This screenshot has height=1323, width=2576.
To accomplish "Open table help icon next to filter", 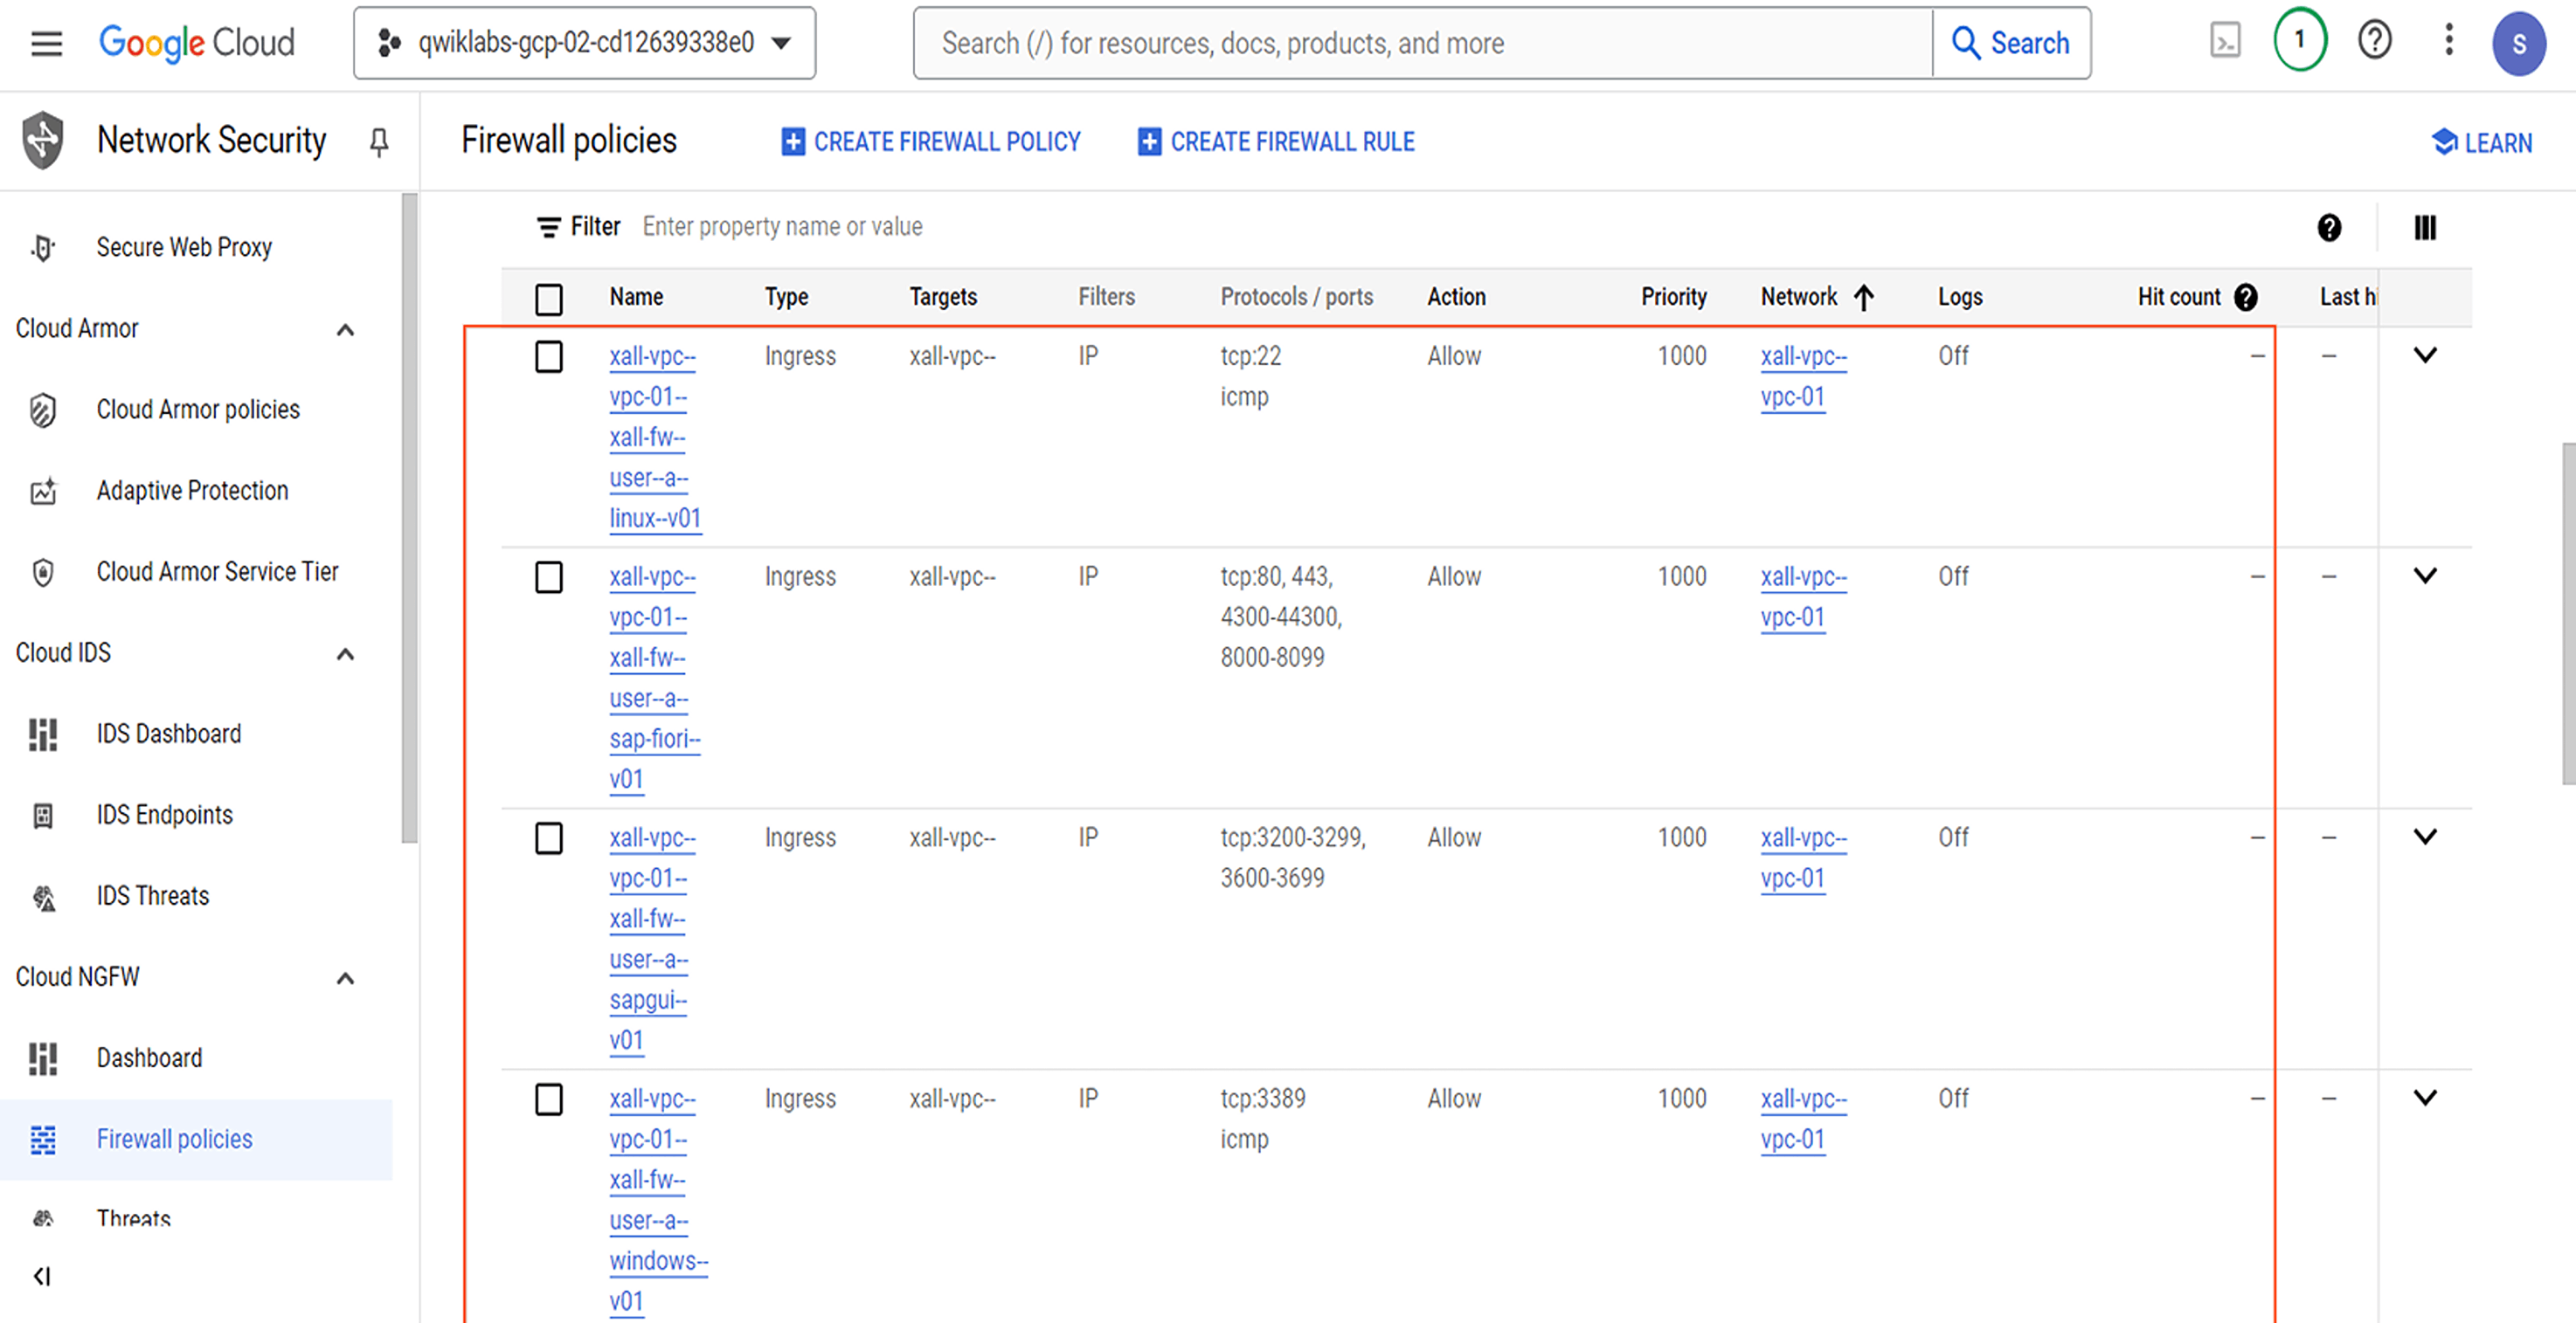I will (2329, 228).
